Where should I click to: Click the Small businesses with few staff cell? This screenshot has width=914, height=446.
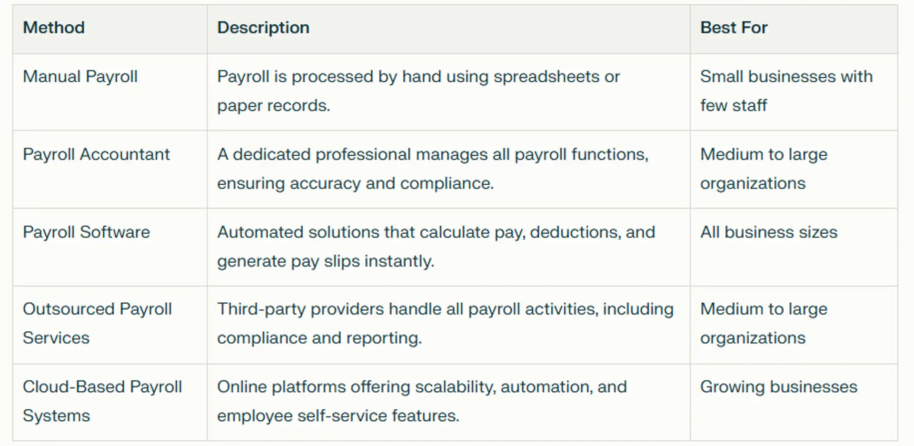pos(786,90)
